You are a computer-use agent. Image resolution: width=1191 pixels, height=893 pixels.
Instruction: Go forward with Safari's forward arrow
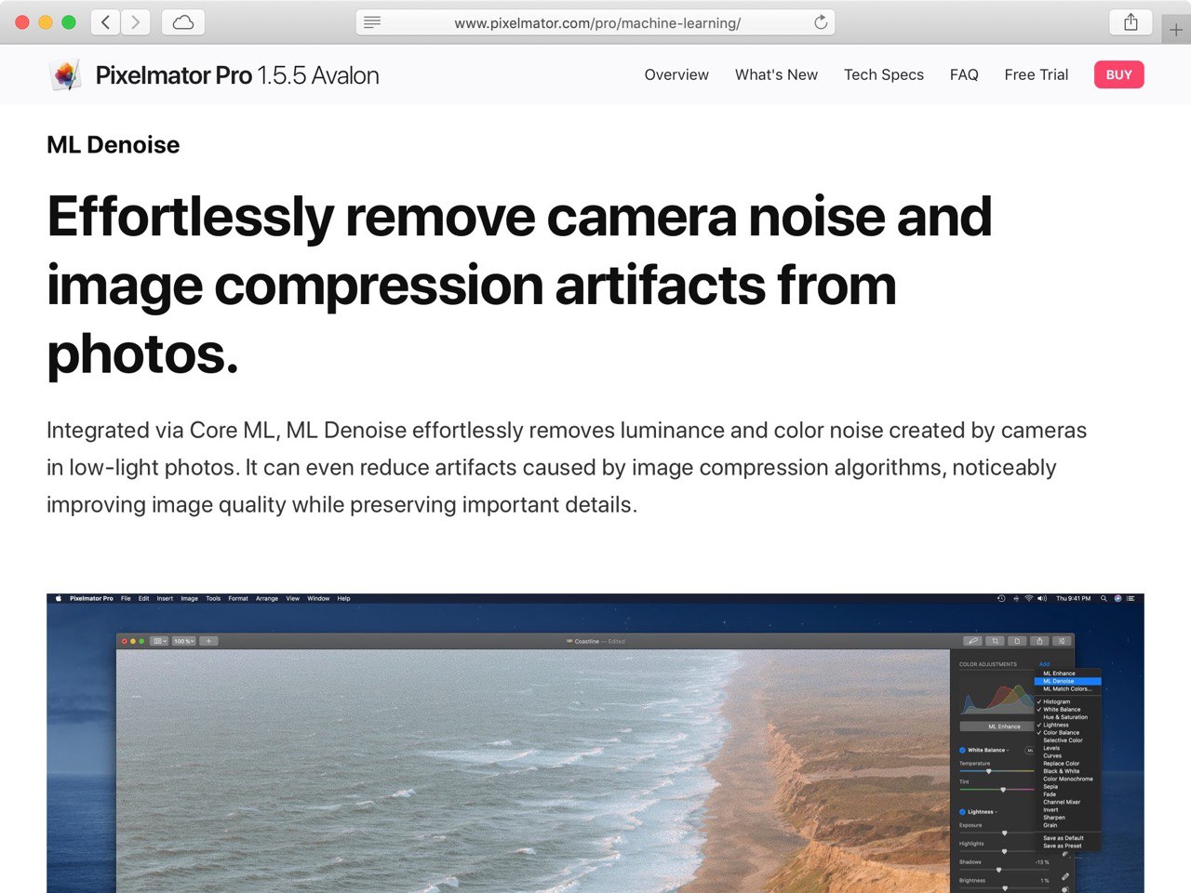pos(135,22)
